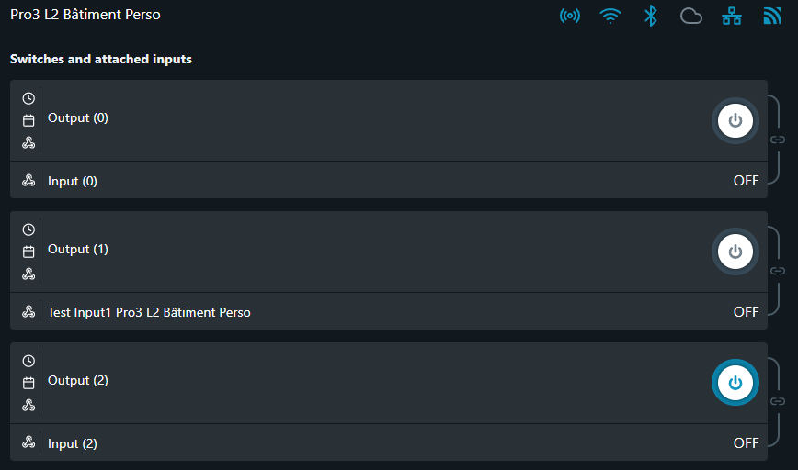Turn on the Output (1) power switch
Image resolution: width=798 pixels, height=470 pixels.
(735, 252)
